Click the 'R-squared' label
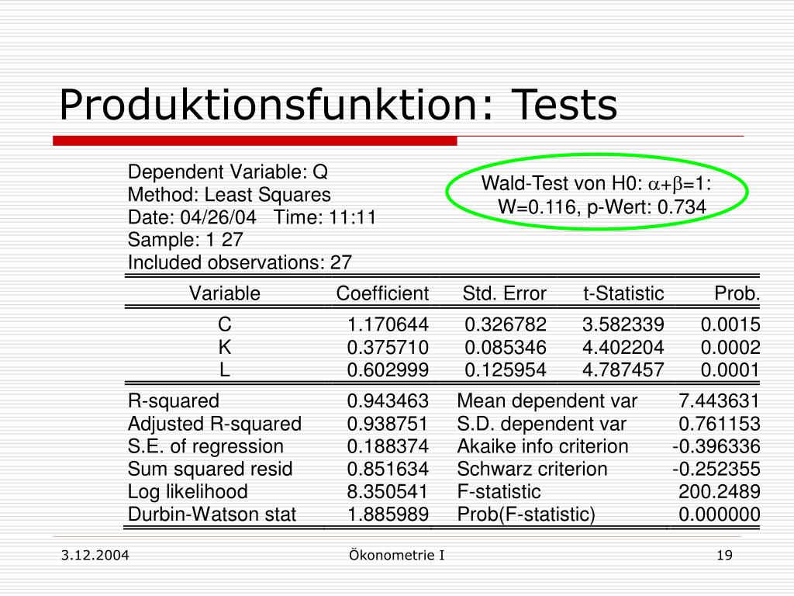The height and width of the screenshot is (596, 794). [173, 401]
